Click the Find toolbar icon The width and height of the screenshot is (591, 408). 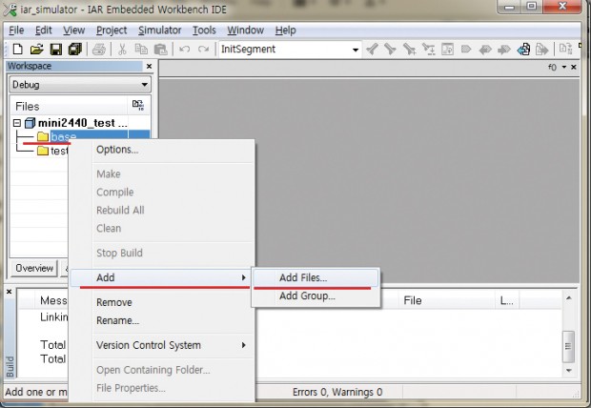(x=409, y=49)
